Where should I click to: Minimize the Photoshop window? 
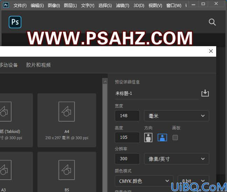click(x=193, y=4)
